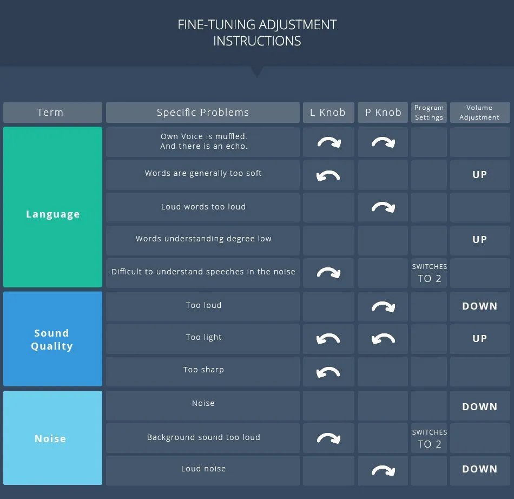Image resolution: width=514 pixels, height=499 pixels.
Task: Click 'Own Voice is muffled' problem cell
Action: (x=202, y=142)
